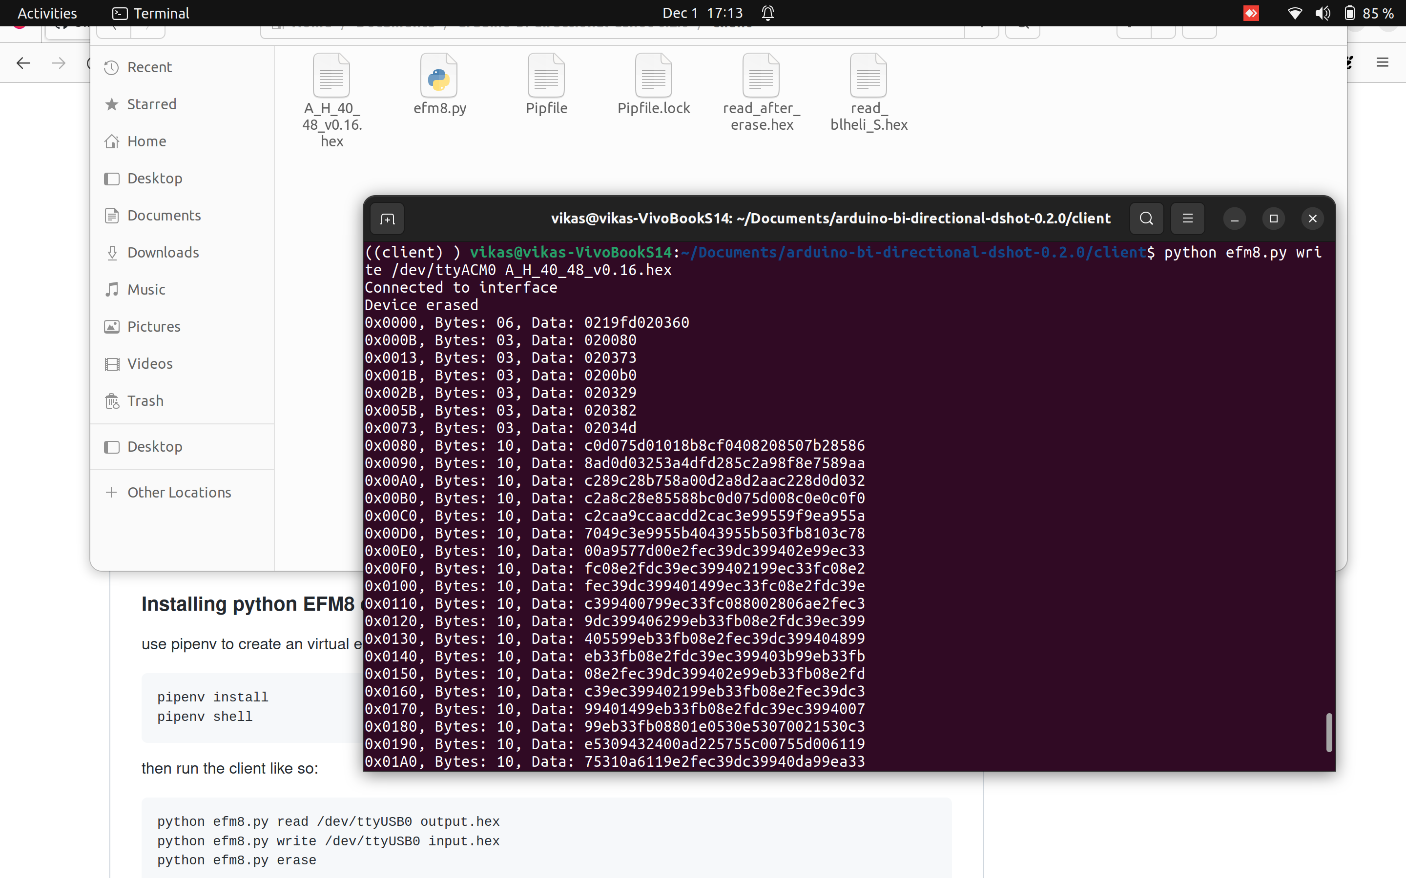Click the notification bell icon
1406x878 pixels.
[767, 12]
